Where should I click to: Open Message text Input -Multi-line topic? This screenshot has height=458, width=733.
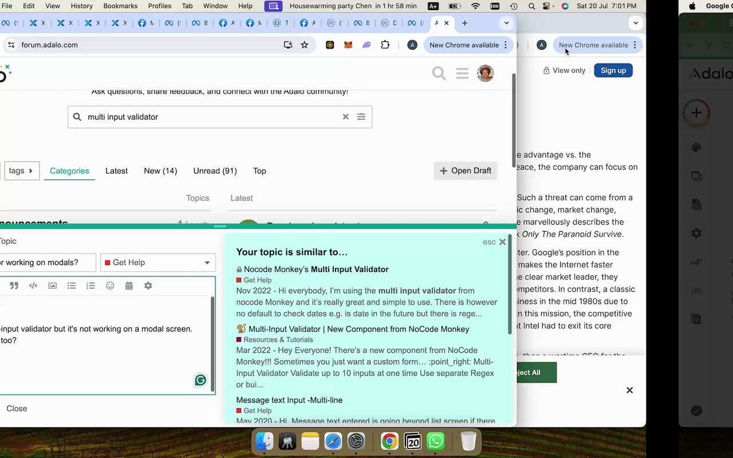pos(289,400)
